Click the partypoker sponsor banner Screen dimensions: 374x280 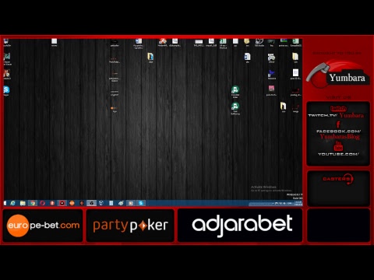[x=130, y=226]
